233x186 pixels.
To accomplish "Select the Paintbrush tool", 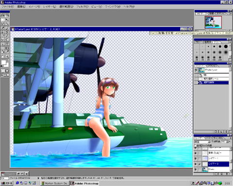I will [x=7, y=28].
